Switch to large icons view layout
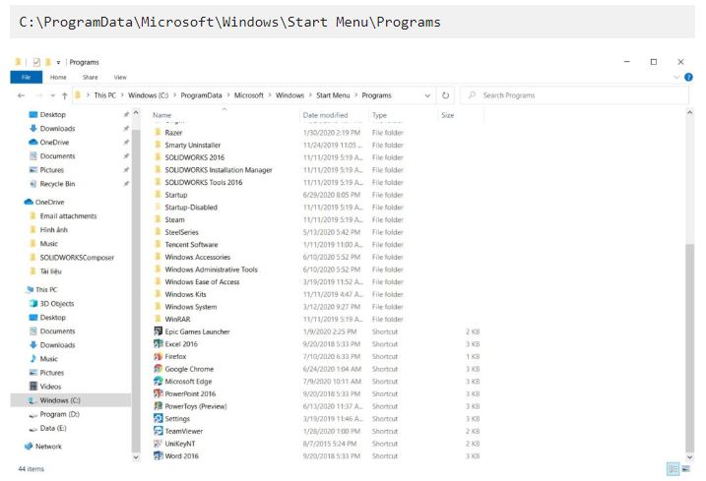 coord(685,469)
